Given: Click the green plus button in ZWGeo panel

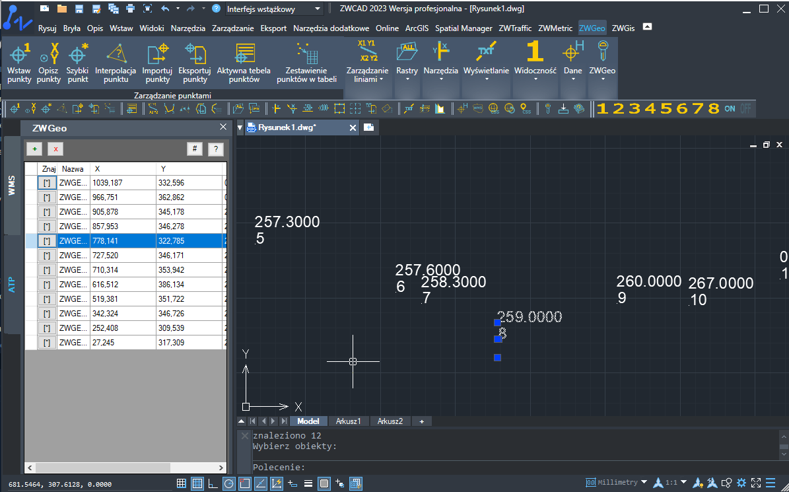Looking at the screenshot, I should point(34,149).
